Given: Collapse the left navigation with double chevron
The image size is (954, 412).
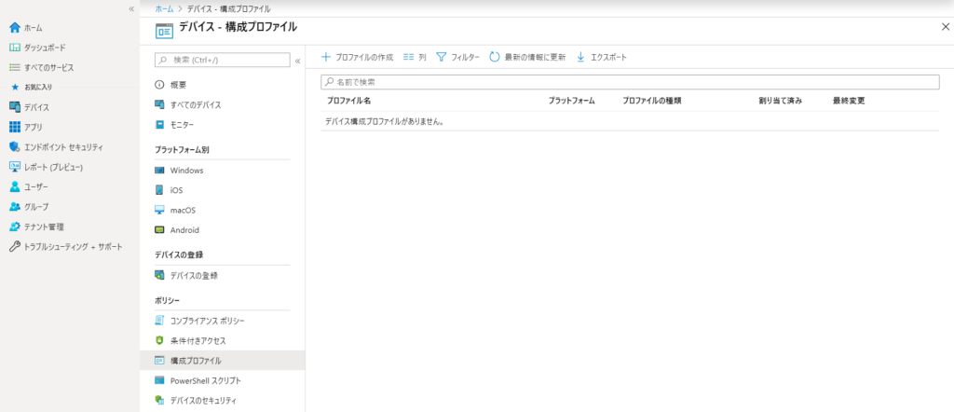Looking at the screenshot, I should [130, 8].
